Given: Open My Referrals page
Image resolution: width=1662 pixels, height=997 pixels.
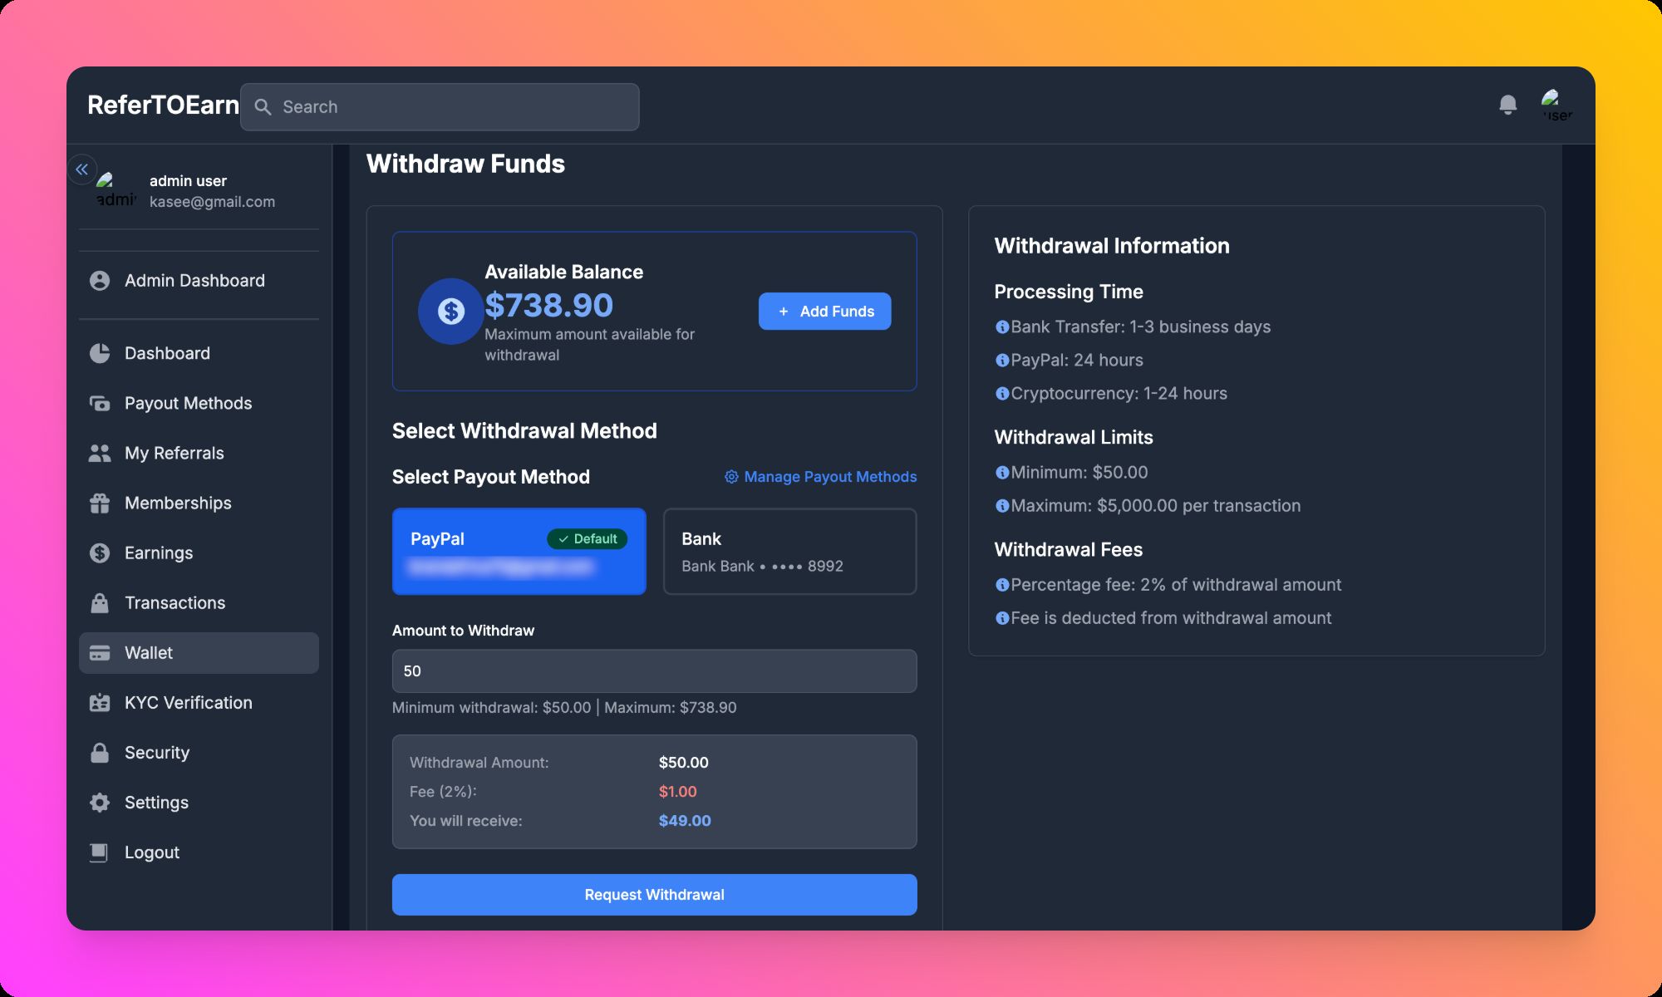Looking at the screenshot, I should pyautogui.click(x=174, y=454).
